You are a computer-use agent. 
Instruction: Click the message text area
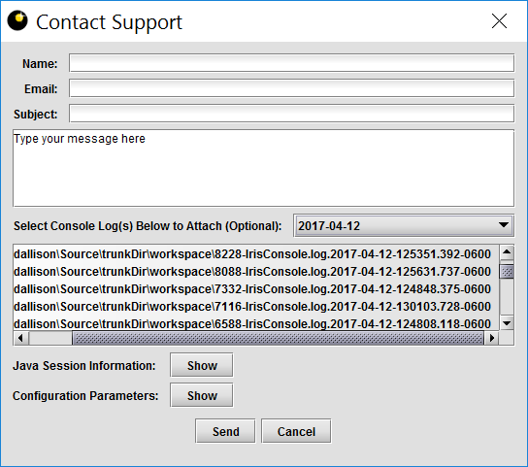[263, 168]
